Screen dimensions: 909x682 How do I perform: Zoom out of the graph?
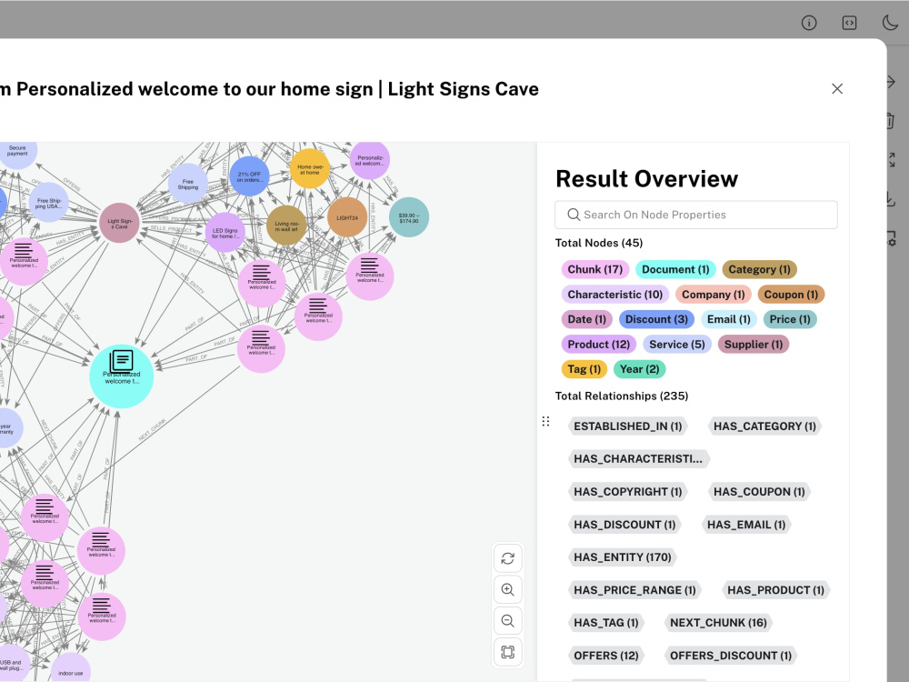click(508, 621)
